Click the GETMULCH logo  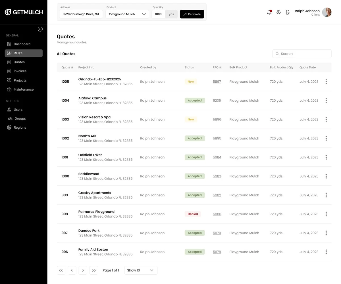24,12
